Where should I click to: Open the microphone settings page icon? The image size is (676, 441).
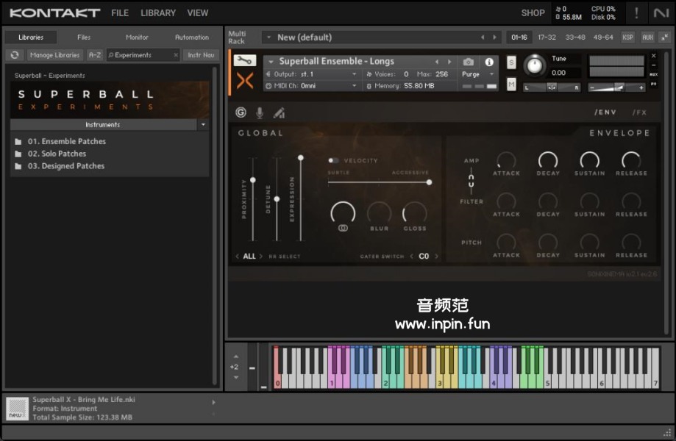260,112
